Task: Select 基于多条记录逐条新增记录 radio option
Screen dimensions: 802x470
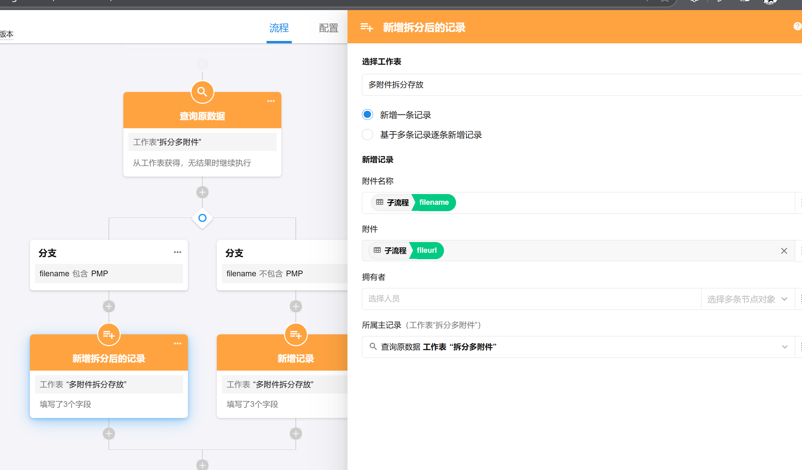Action: [x=367, y=135]
